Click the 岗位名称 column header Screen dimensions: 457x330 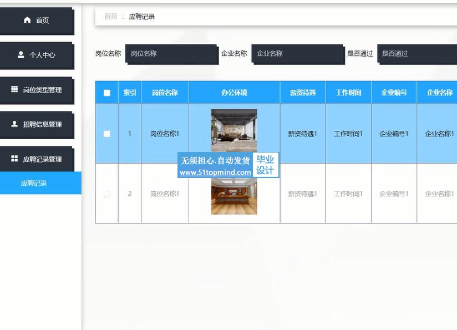click(x=165, y=93)
